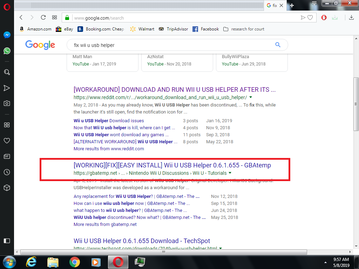
Task: Bookmark this page with the heart icon
Action: tap(310, 18)
